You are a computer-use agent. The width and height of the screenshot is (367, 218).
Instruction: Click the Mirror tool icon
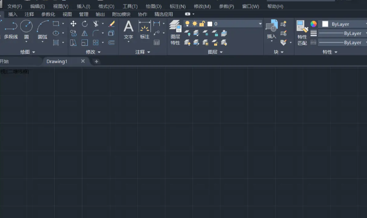pyautogui.click(x=84, y=33)
